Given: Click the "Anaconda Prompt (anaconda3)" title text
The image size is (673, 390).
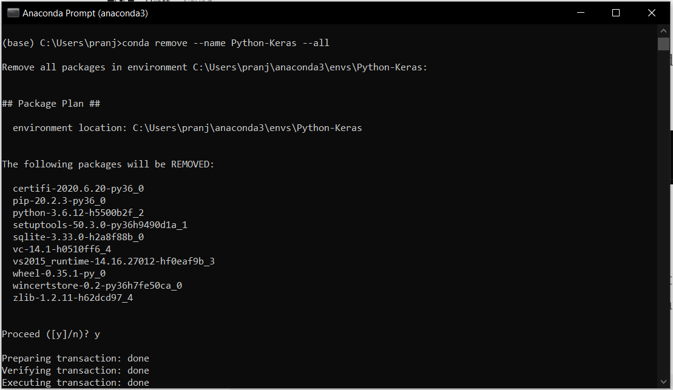Looking at the screenshot, I should 85,13.
